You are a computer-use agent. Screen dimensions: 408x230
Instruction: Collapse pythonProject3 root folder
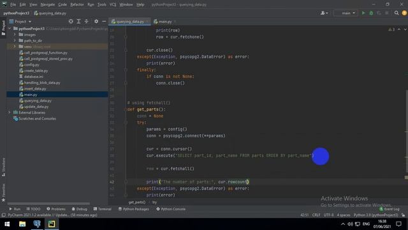pyautogui.click(x=10, y=28)
